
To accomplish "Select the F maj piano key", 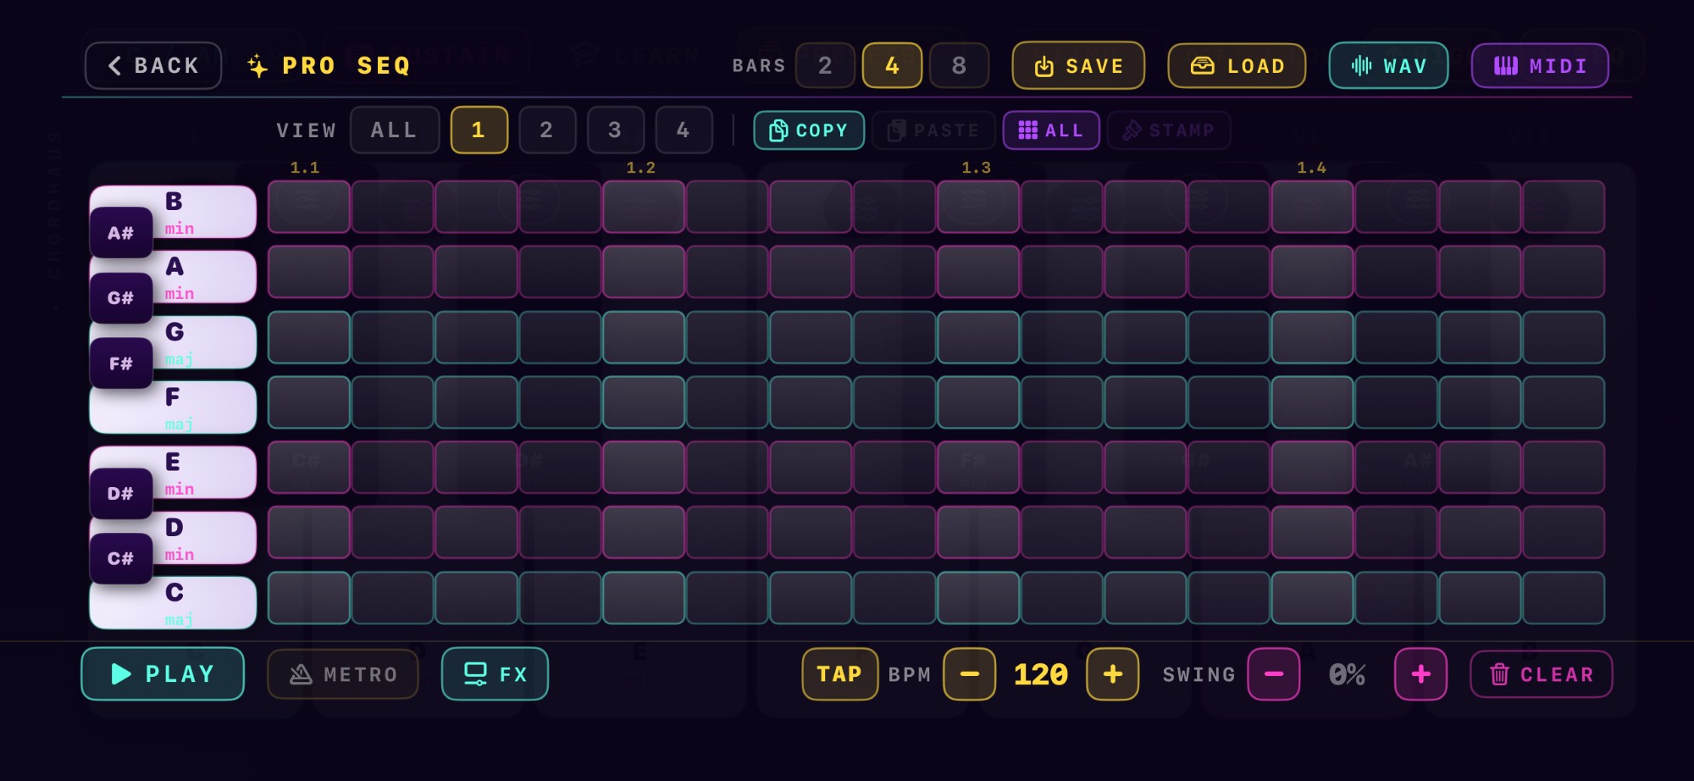I will (173, 407).
